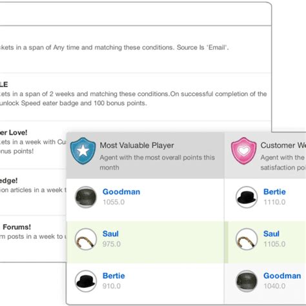The image size is (306, 306).
Task: Click the Forums! quest entry
Action: pyautogui.click(x=33, y=238)
